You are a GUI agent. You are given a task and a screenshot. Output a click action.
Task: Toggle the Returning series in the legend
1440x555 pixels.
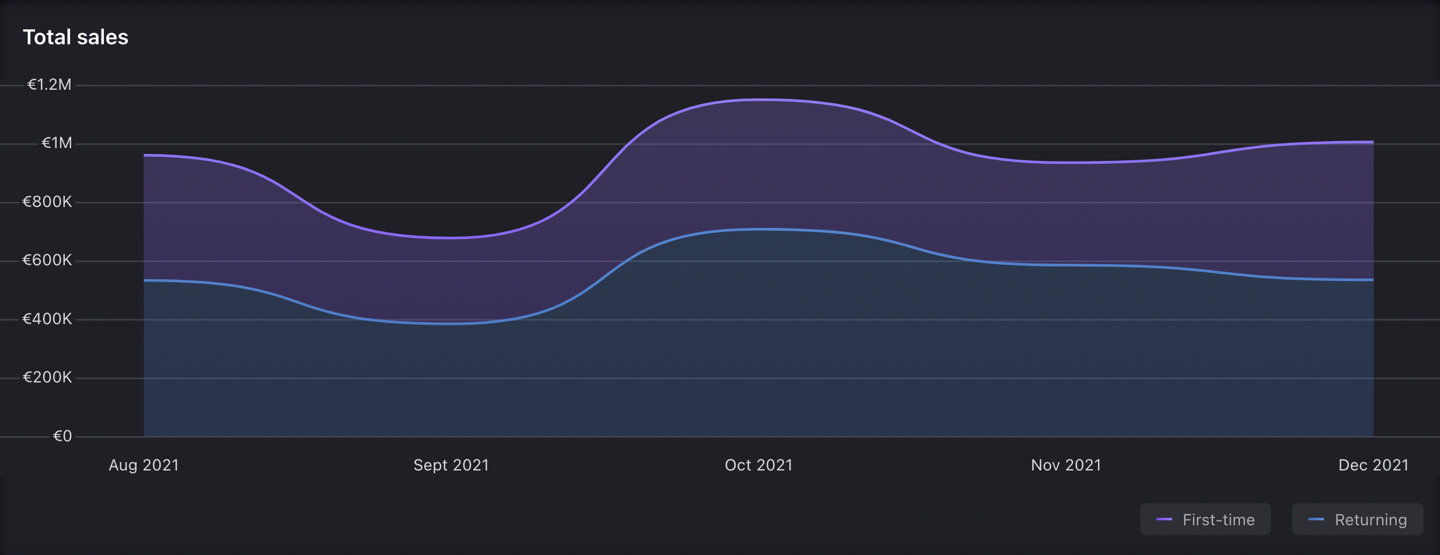(1358, 519)
